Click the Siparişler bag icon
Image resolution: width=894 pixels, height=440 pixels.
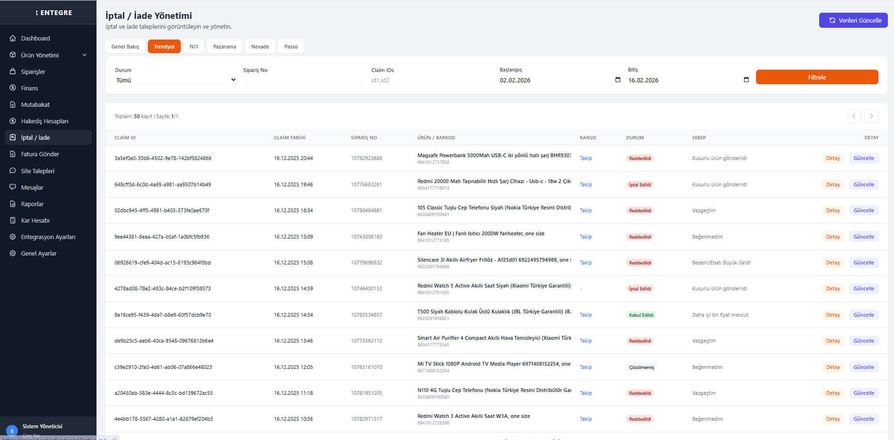pyautogui.click(x=13, y=72)
